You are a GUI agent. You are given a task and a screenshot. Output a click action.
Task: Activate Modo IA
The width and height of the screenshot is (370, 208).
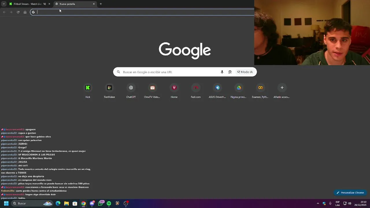click(x=245, y=72)
